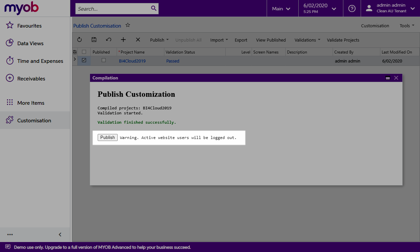Click into the Search field
The height and width of the screenshot is (252, 420).
113,9
